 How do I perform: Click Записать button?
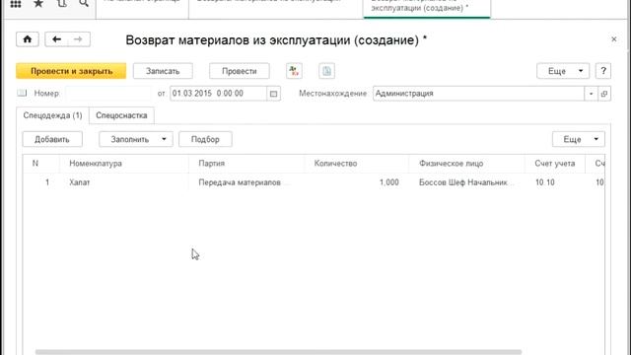pyautogui.click(x=163, y=71)
